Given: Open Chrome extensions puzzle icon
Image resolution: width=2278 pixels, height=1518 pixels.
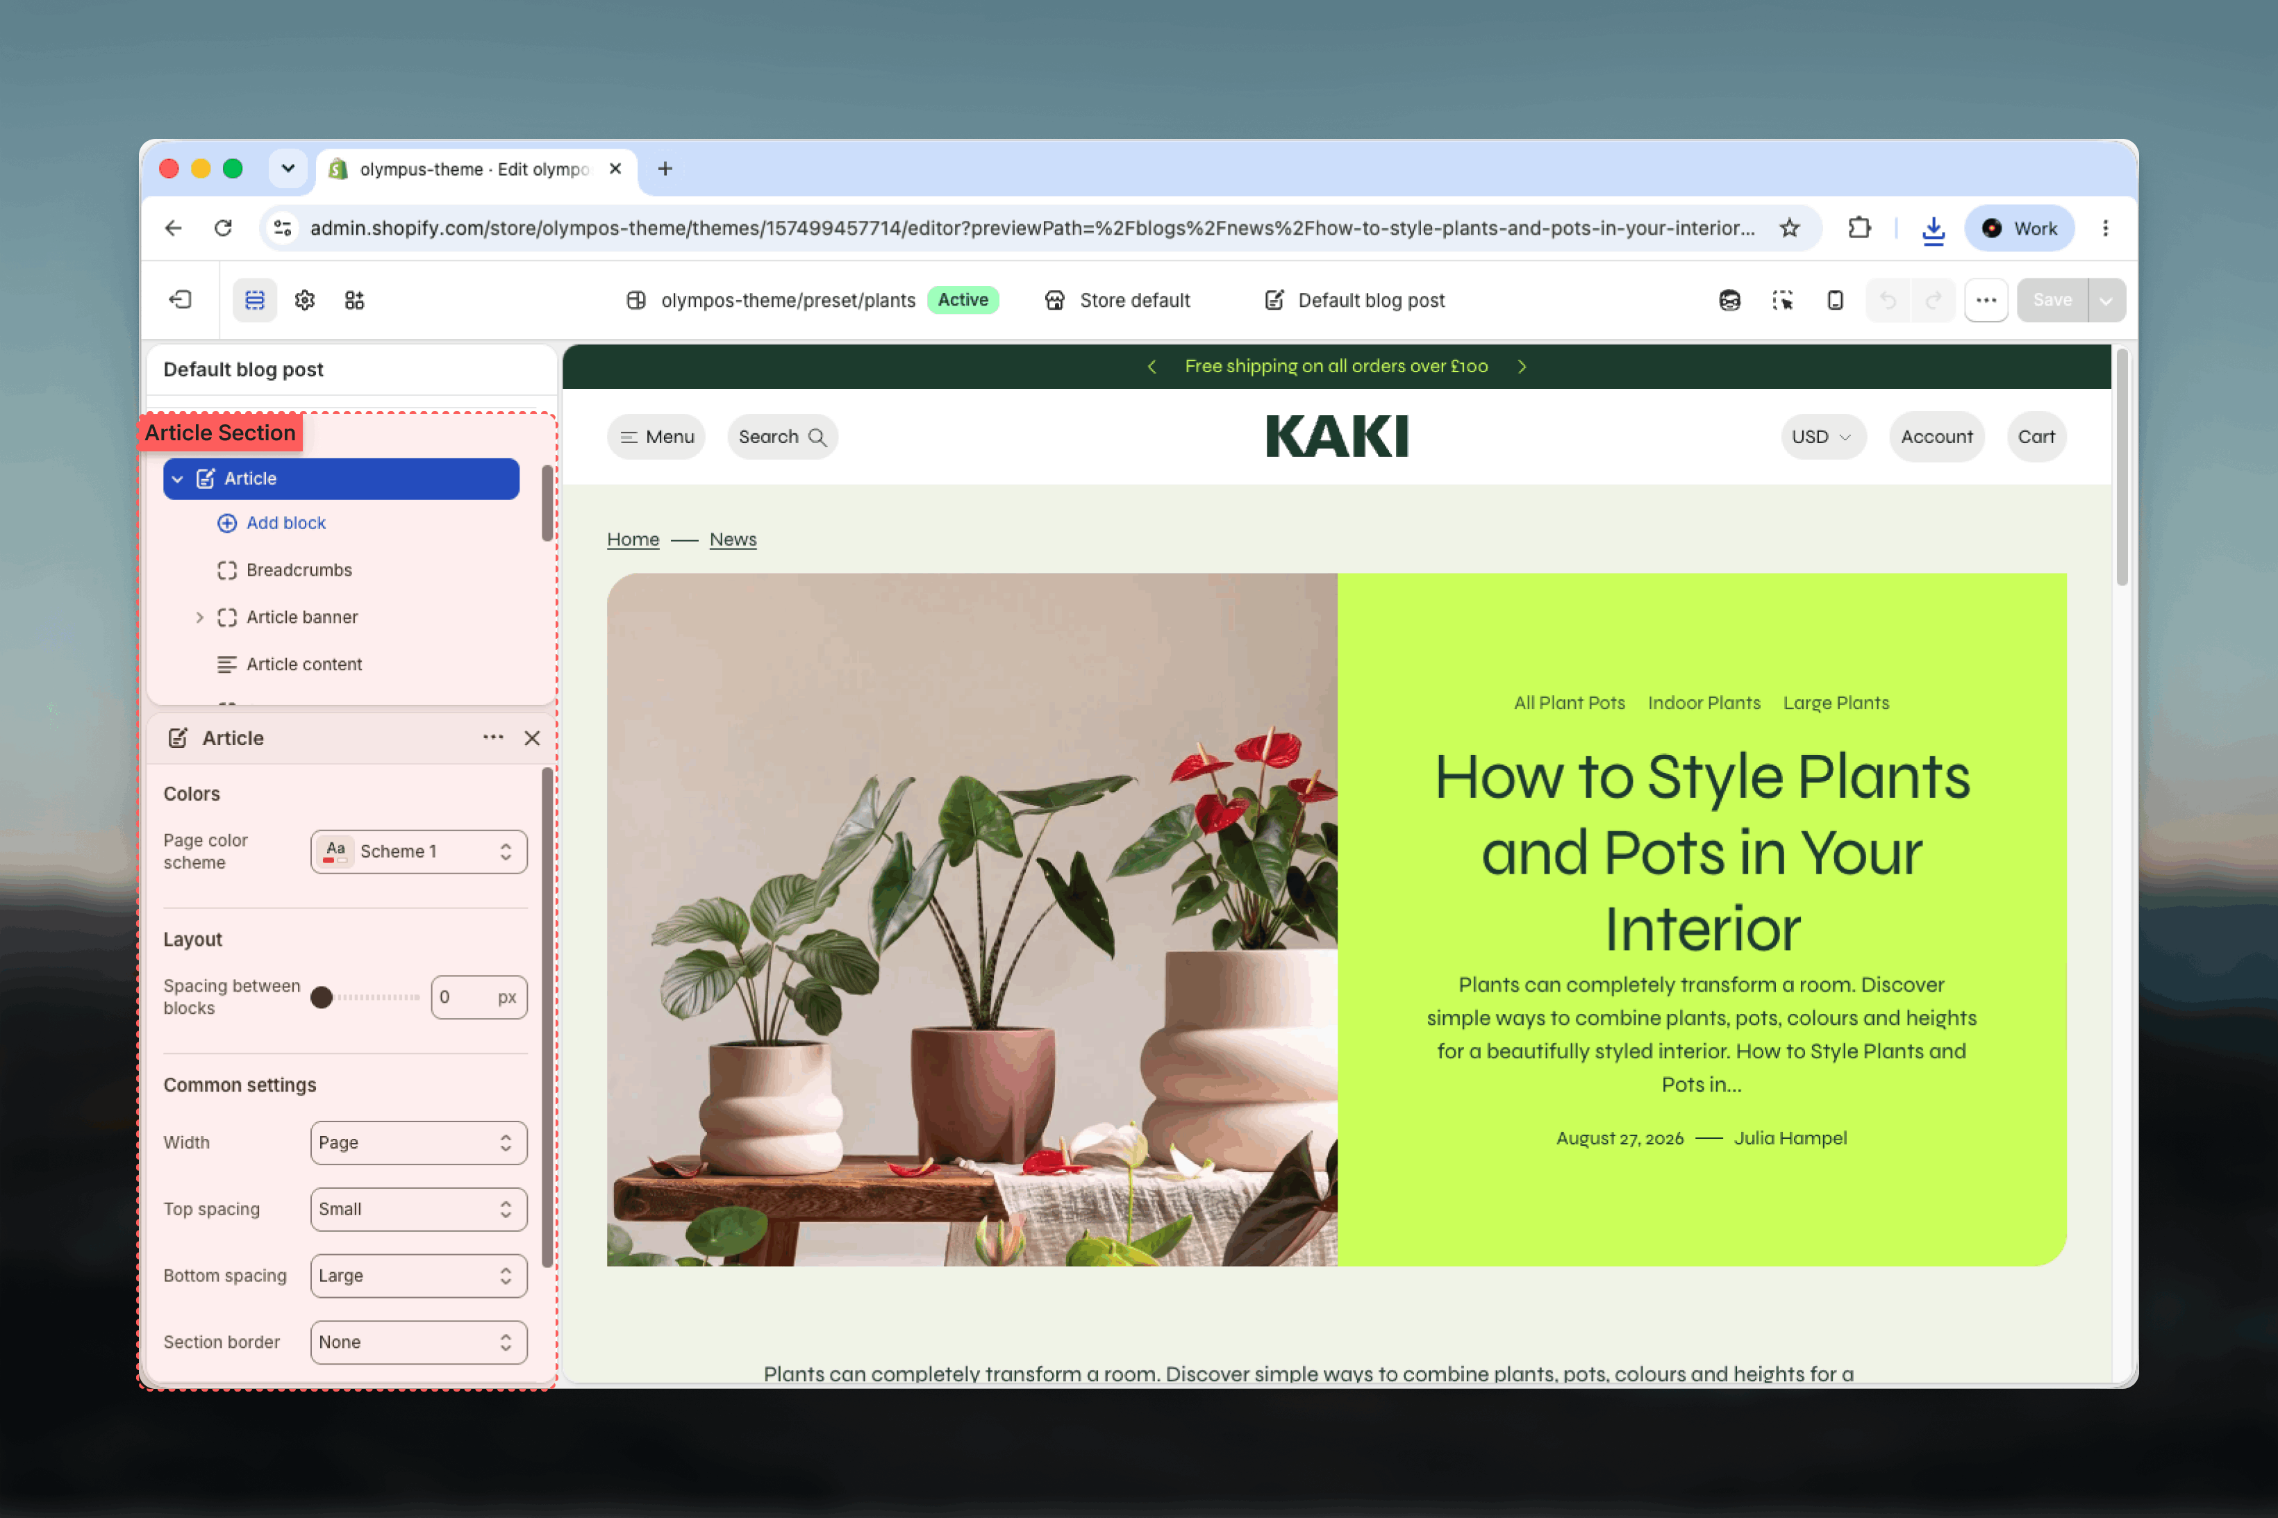Looking at the screenshot, I should point(1859,228).
